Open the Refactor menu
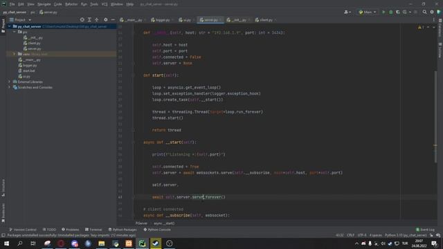 [71, 4]
